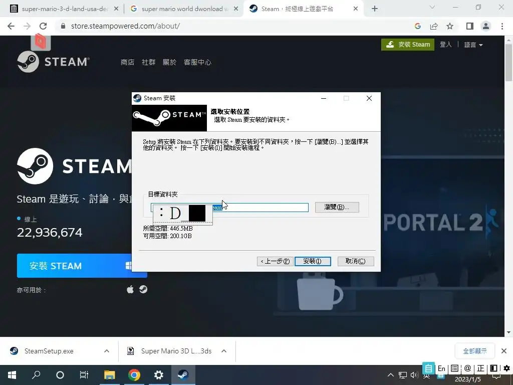Open the 商店 store menu
This screenshot has width=513, height=385.
click(127, 62)
